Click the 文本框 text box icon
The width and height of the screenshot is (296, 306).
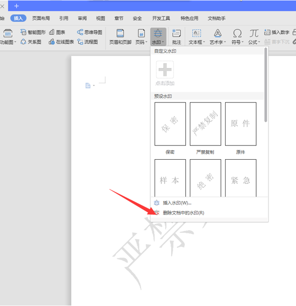click(x=196, y=33)
